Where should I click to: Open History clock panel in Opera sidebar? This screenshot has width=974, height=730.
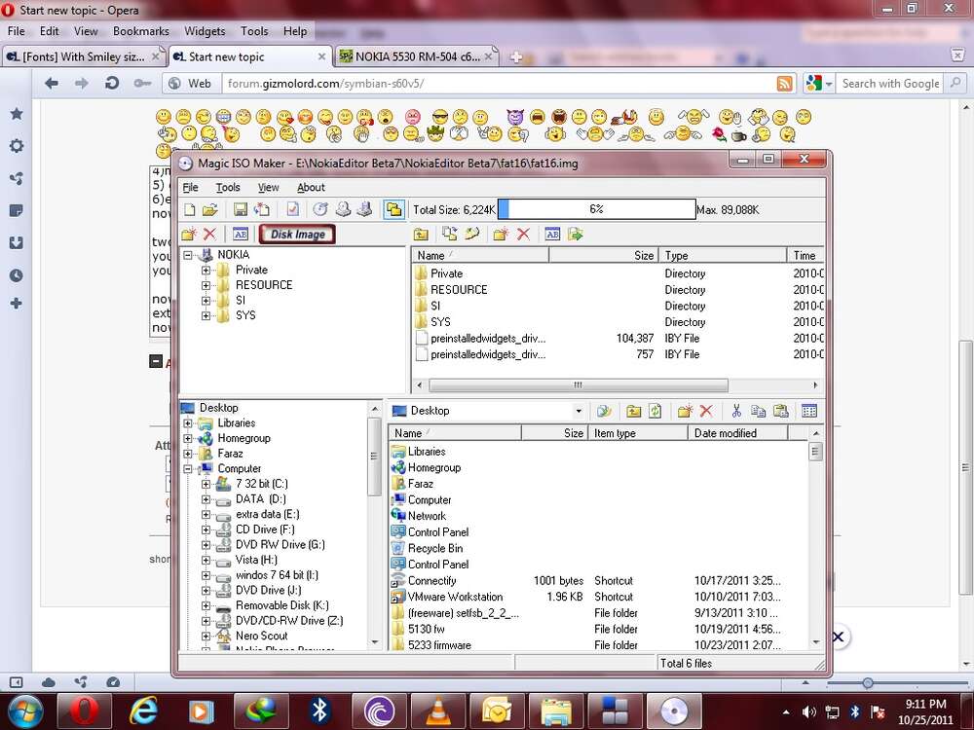[17, 275]
